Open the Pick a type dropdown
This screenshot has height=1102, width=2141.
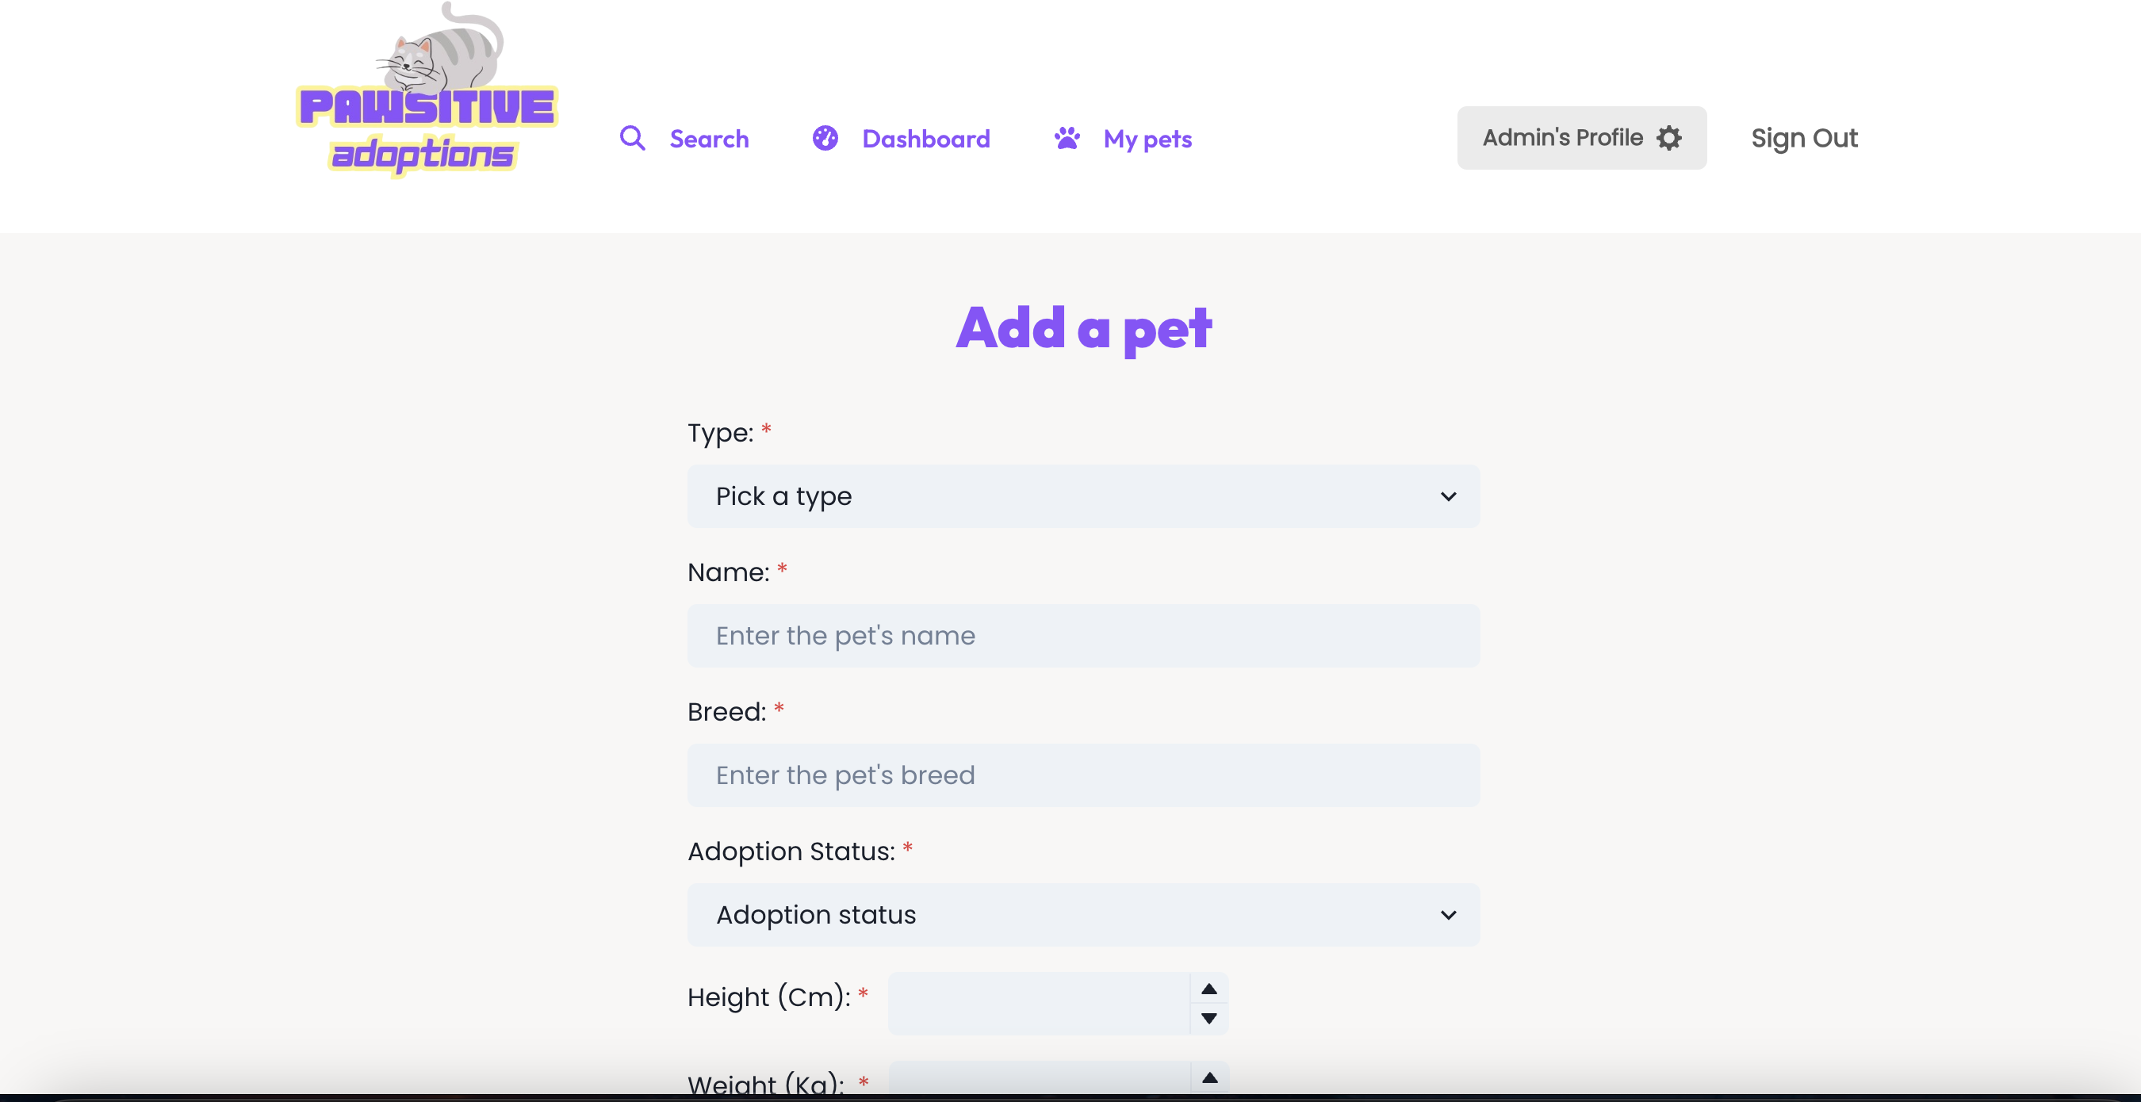pyautogui.click(x=1083, y=496)
